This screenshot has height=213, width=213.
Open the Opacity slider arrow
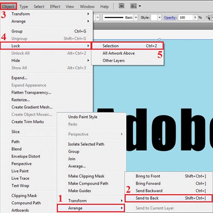(x=196, y=17)
